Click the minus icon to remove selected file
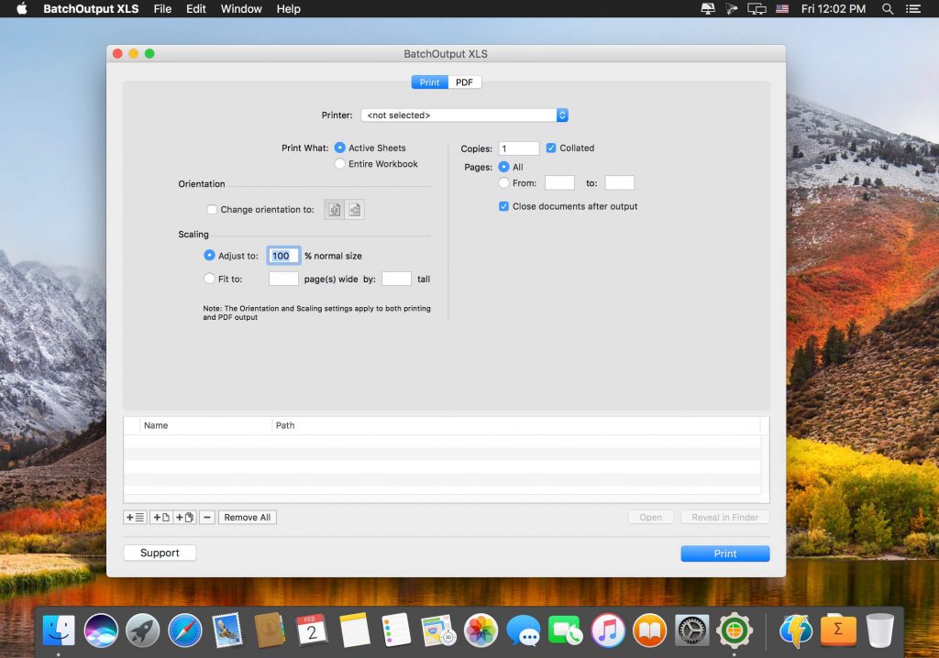The image size is (939, 658). pos(206,517)
